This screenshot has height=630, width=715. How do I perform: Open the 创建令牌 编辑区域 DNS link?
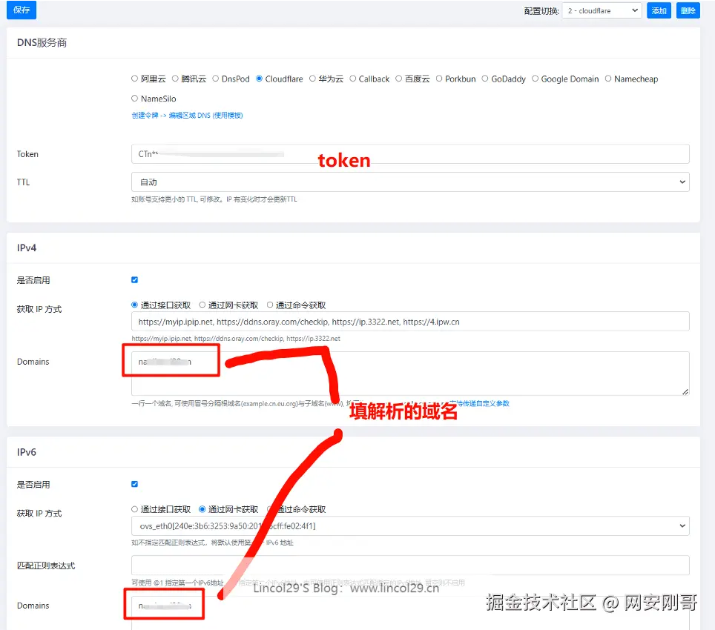[187, 115]
